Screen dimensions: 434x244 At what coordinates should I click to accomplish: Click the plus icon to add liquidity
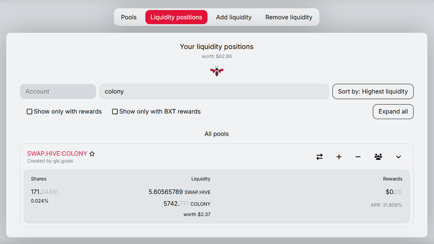click(339, 157)
